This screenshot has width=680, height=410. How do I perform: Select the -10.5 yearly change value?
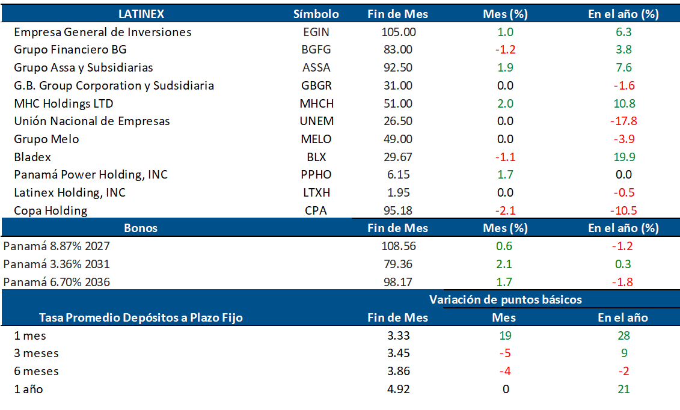click(623, 210)
